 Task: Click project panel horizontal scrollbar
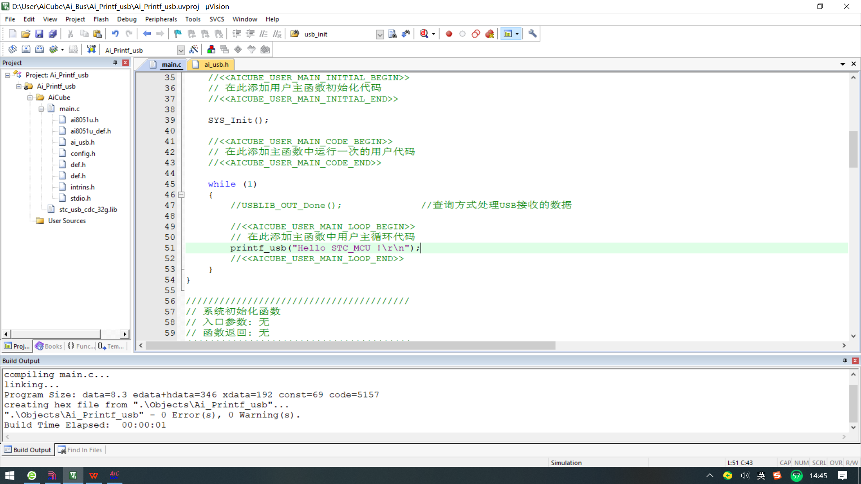56,334
